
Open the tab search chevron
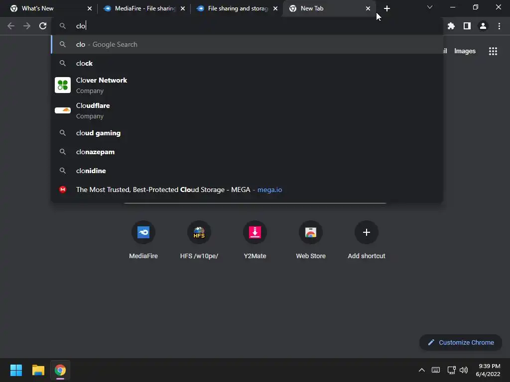click(430, 7)
